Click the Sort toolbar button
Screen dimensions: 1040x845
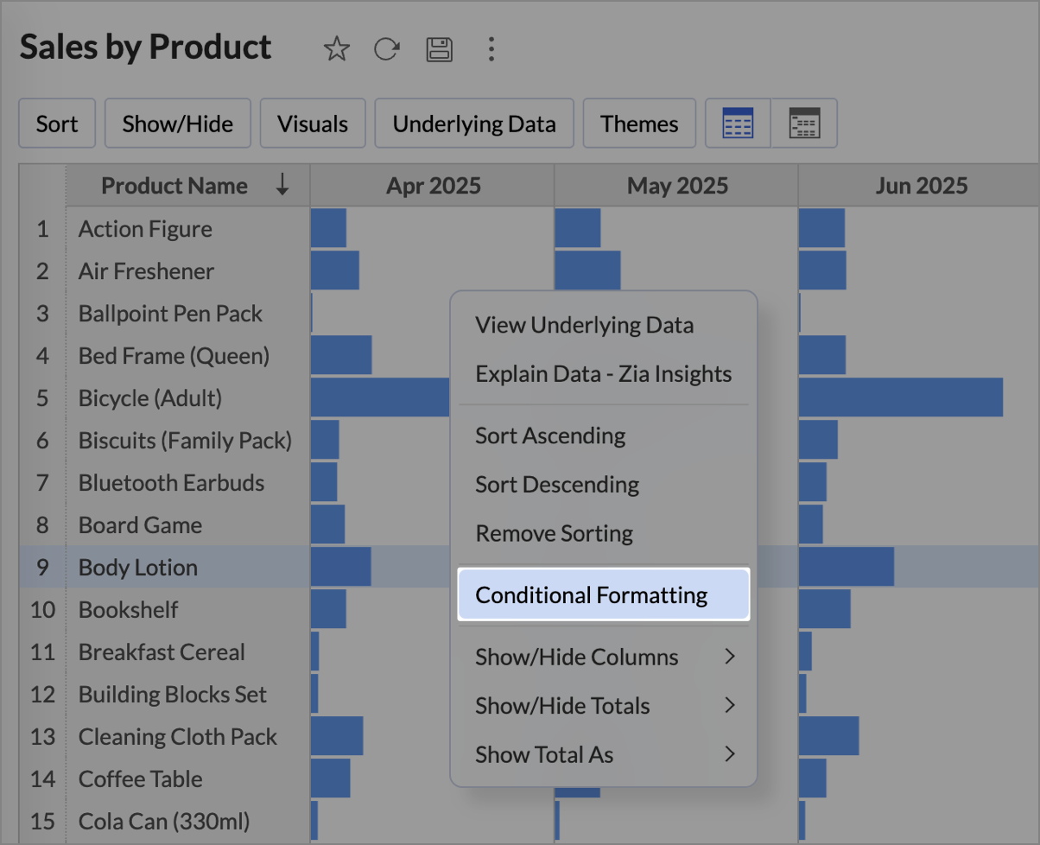[57, 124]
